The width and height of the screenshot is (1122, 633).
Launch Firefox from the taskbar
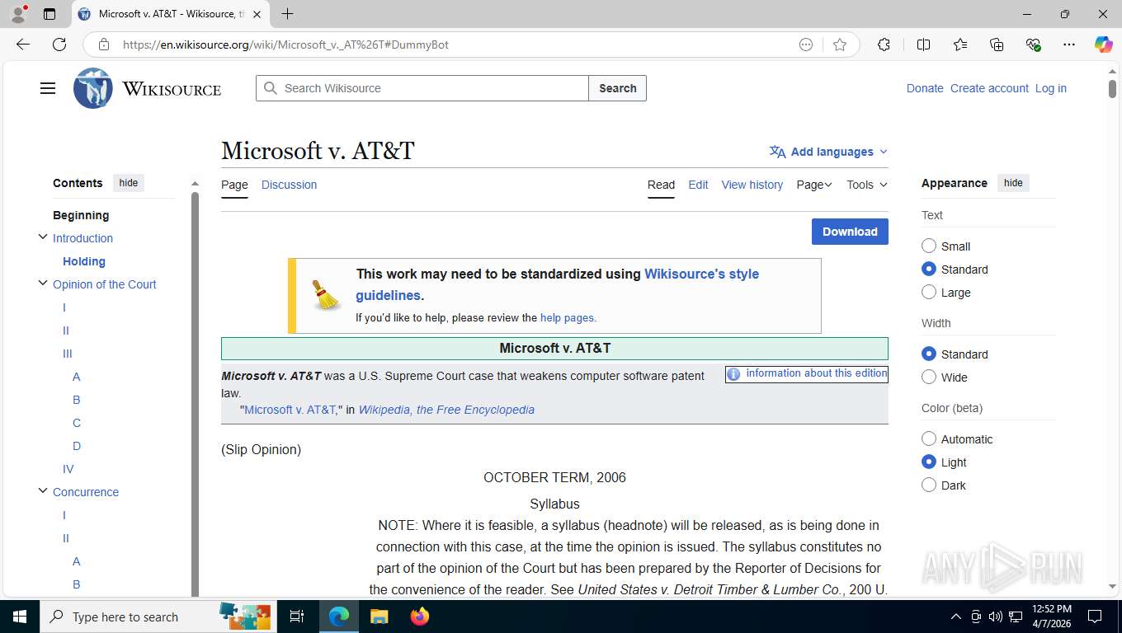pyautogui.click(x=420, y=617)
